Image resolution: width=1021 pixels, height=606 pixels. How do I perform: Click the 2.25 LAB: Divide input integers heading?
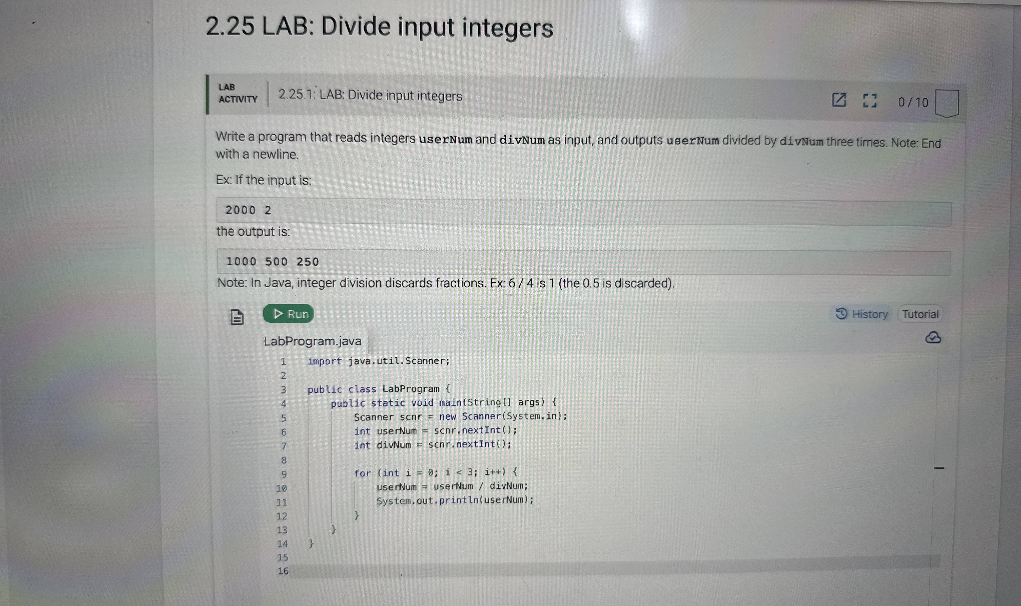379,27
